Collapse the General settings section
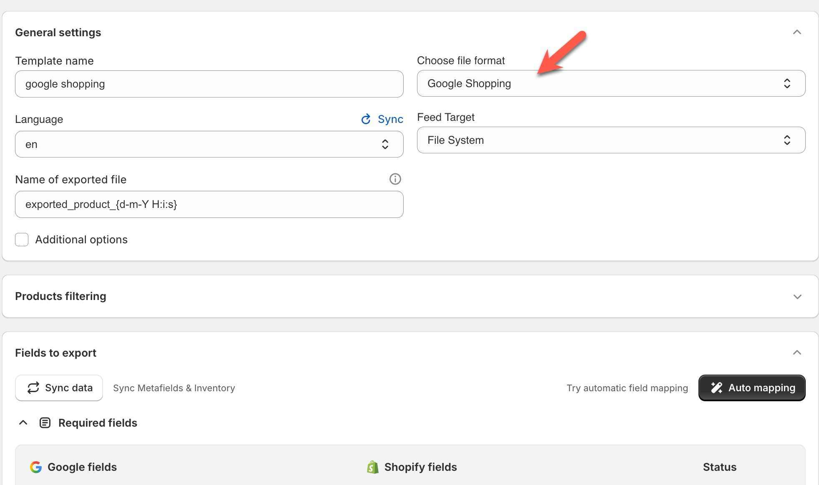Screen dimensions: 819x485 pos(797,32)
